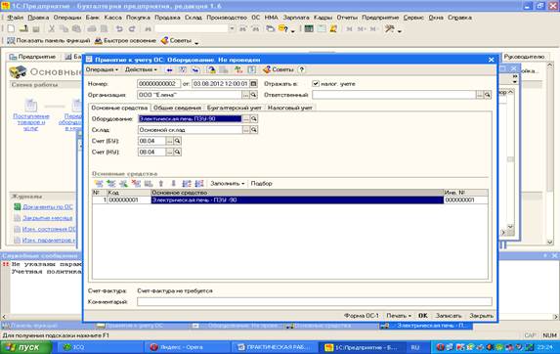The image size is (560, 354).
Task: Click the tools hammer icon in main toolbar
Action: tap(390, 29)
